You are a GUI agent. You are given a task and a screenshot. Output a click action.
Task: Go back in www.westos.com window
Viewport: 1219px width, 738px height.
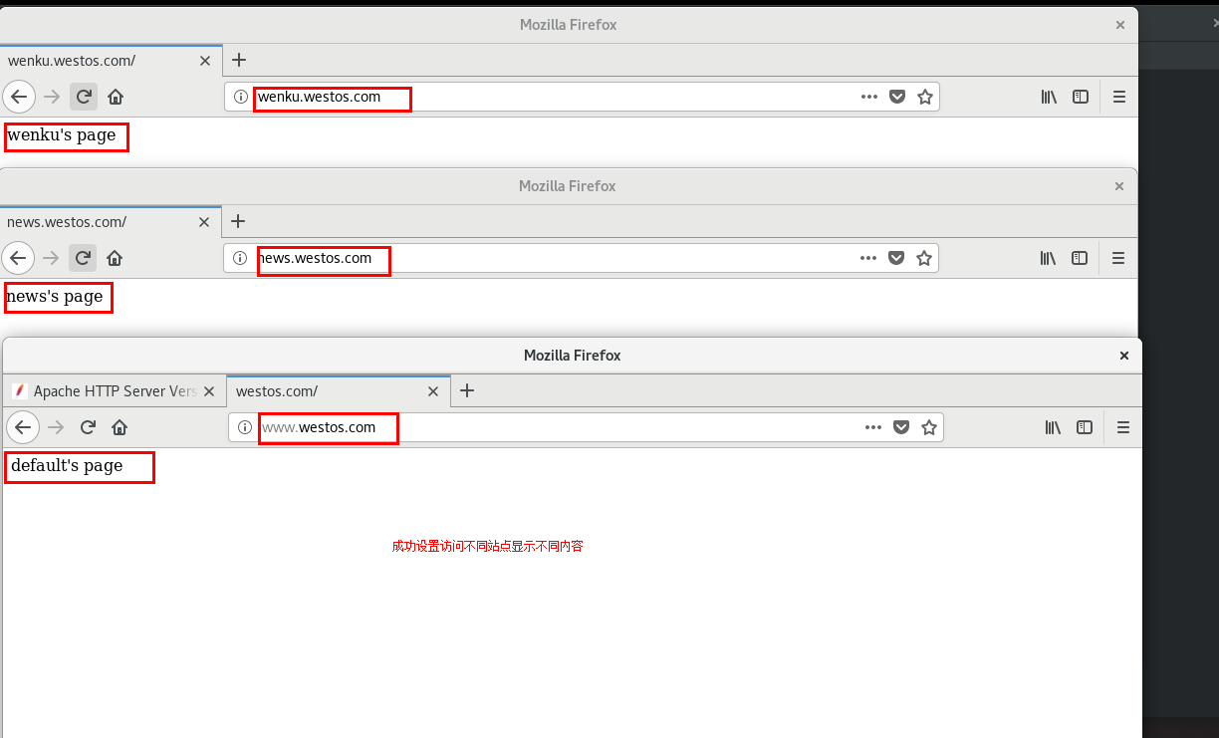coord(23,427)
